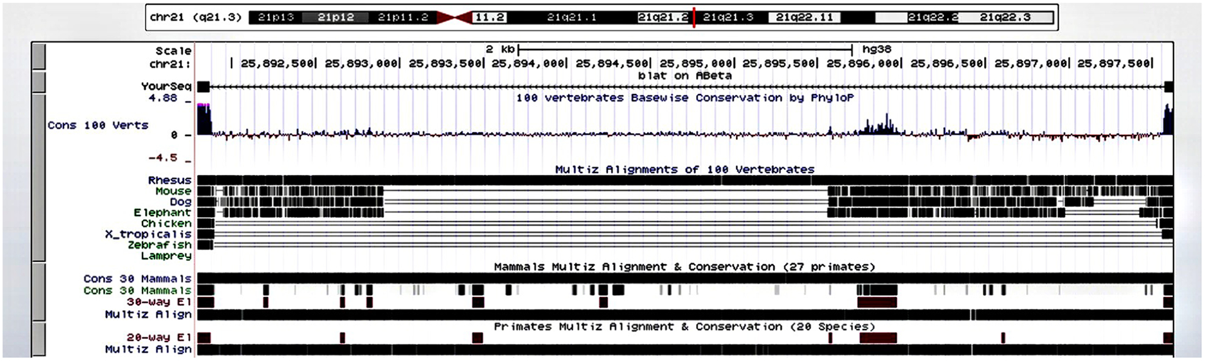Viewport: 1205px width, 361px height.
Task: Click gray config bar beside Scale track
Action: click(38, 56)
